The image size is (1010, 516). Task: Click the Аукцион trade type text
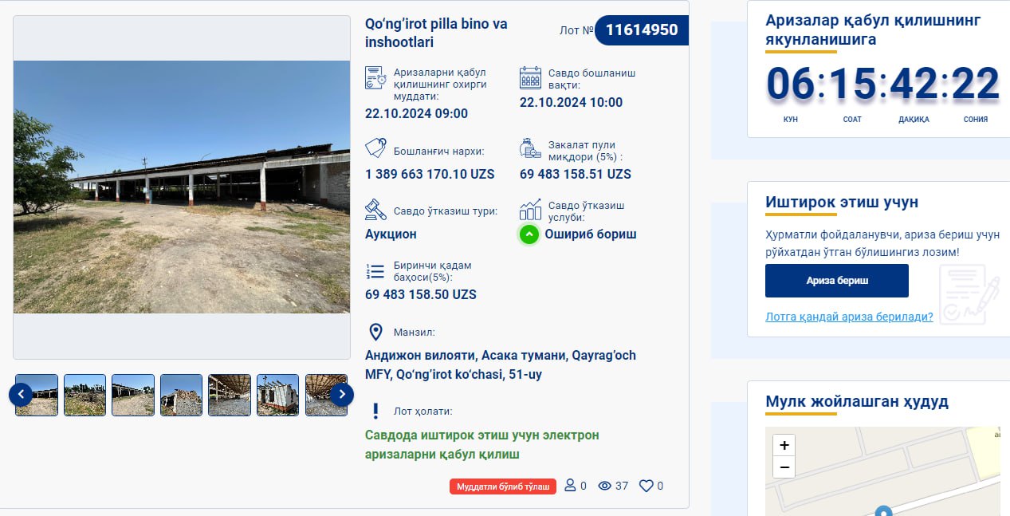pyautogui.click(x=391, y=234)
